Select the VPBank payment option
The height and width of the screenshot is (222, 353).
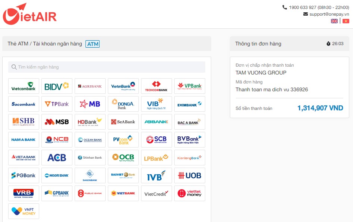pyautogui.click(x=190, y=86)
